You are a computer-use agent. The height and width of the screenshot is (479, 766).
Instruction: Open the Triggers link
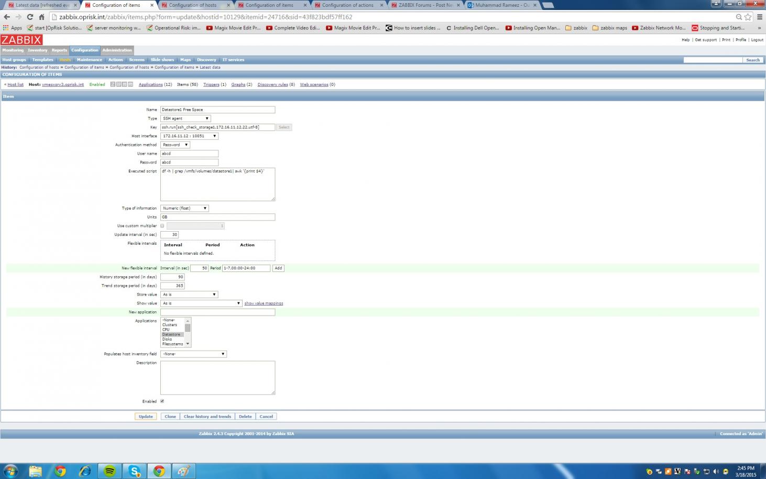pyautogui.click(x=211, y=84)
